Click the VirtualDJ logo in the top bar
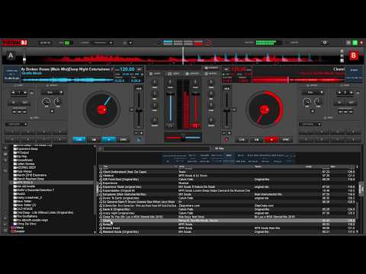 click(14, 43)
